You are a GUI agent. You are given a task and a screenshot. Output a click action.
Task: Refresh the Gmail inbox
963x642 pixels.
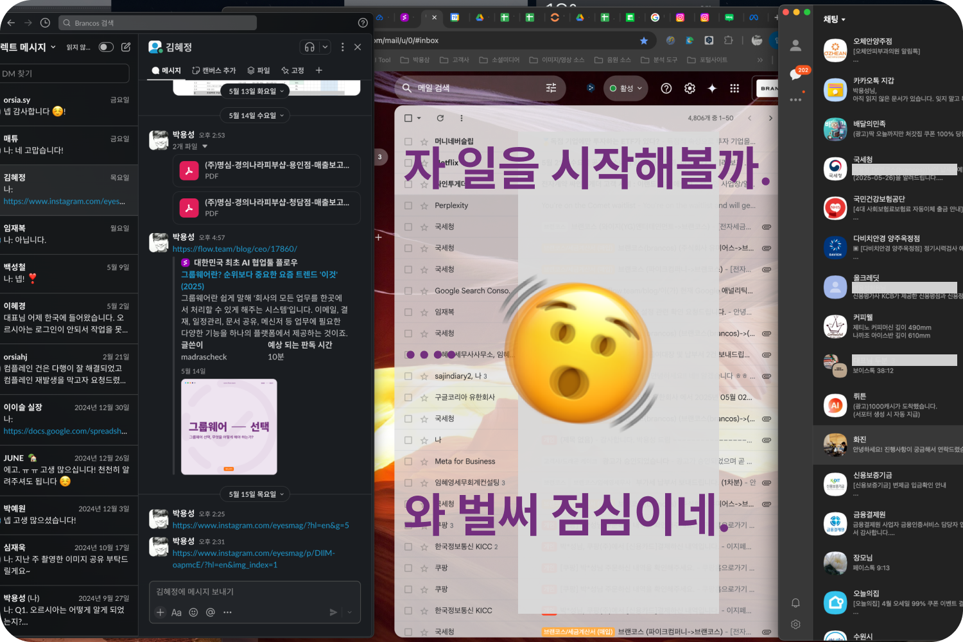coord(440,118)
